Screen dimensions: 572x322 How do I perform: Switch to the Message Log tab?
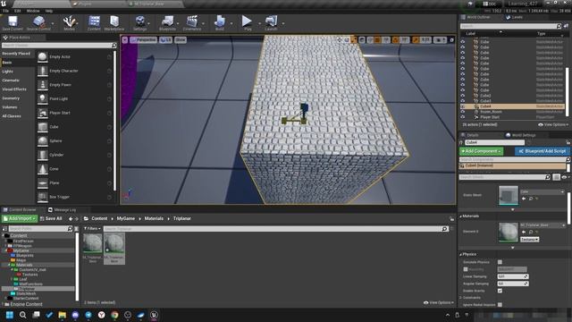[x=62, y=210]
